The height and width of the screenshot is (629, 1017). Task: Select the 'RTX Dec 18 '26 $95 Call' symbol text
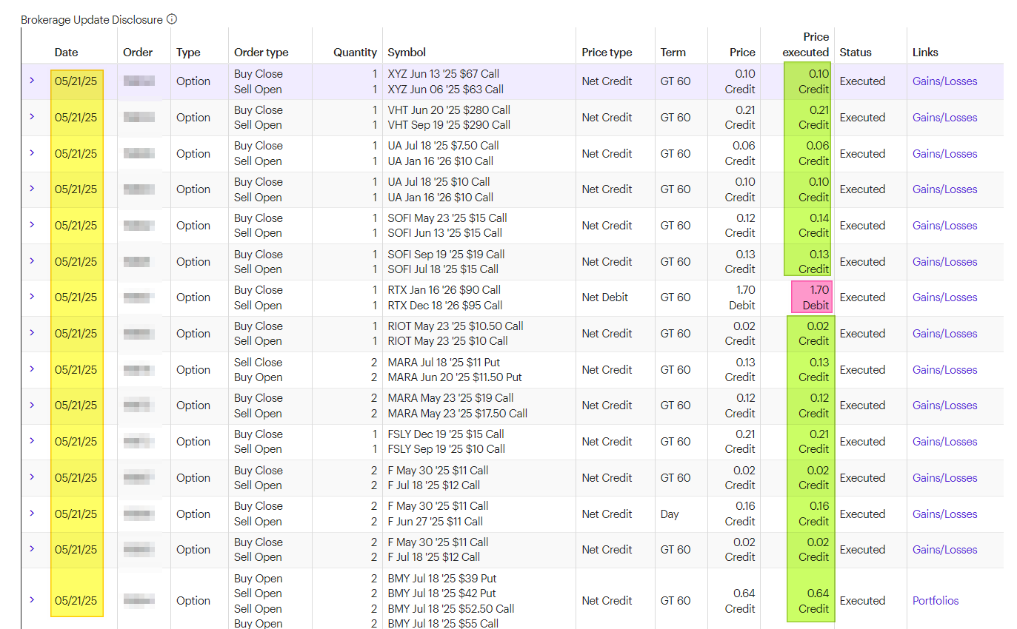click(x=444, y=306)
